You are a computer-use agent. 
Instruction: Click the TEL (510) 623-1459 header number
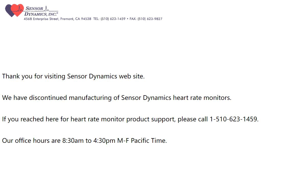pos(109,19)
